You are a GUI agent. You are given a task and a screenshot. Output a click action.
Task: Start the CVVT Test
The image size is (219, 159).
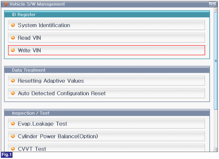tap(106, 148)
